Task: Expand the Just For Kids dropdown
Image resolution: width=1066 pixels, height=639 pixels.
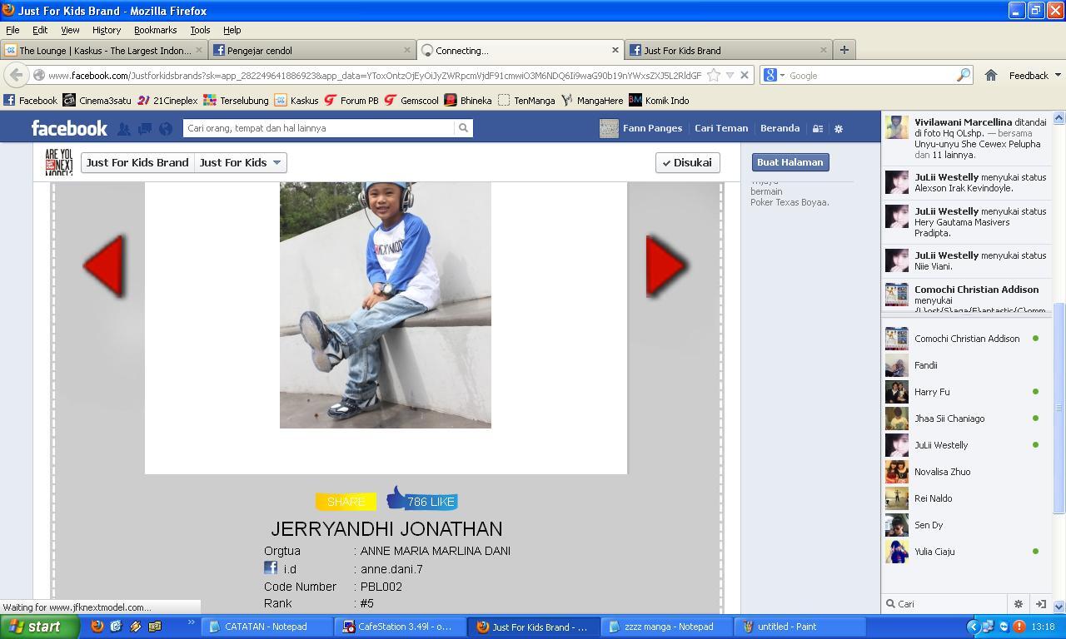Action: pos(241,162)
